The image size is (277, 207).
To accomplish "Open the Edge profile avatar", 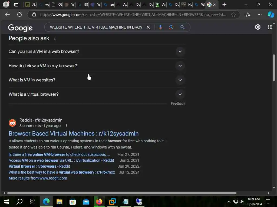I will coord(6,4).
